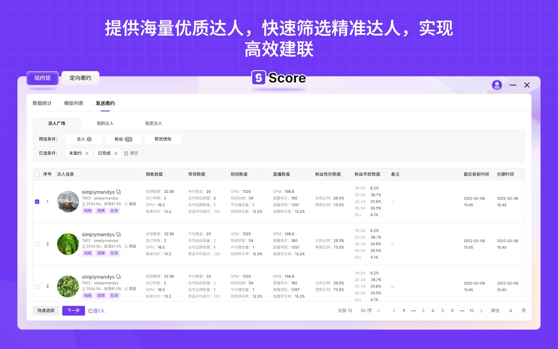This screenshot has width=558, height=349.
Task: Go to page 6
Action: pyautogui.click(x=452, y=311)
